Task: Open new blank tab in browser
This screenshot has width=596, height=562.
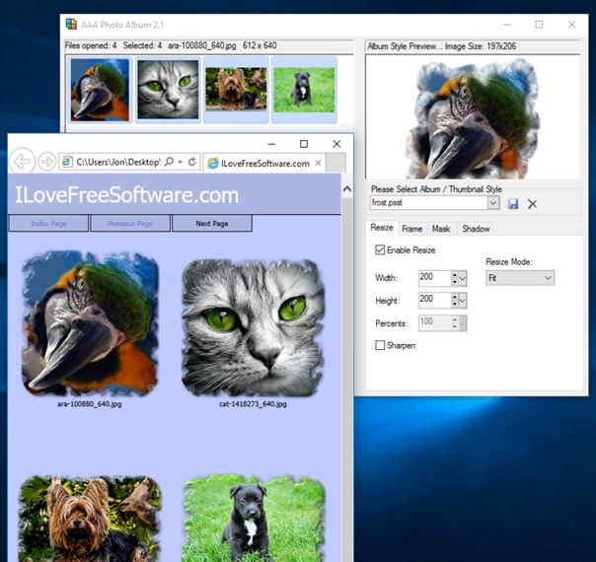Action: (336, 163)
